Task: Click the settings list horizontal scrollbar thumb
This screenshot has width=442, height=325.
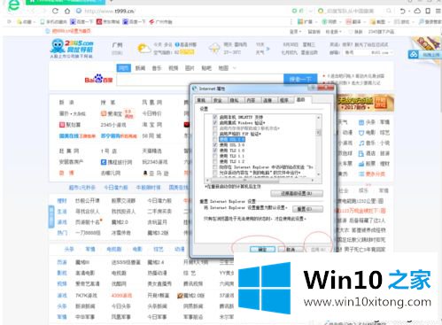Action: point(245,180)
